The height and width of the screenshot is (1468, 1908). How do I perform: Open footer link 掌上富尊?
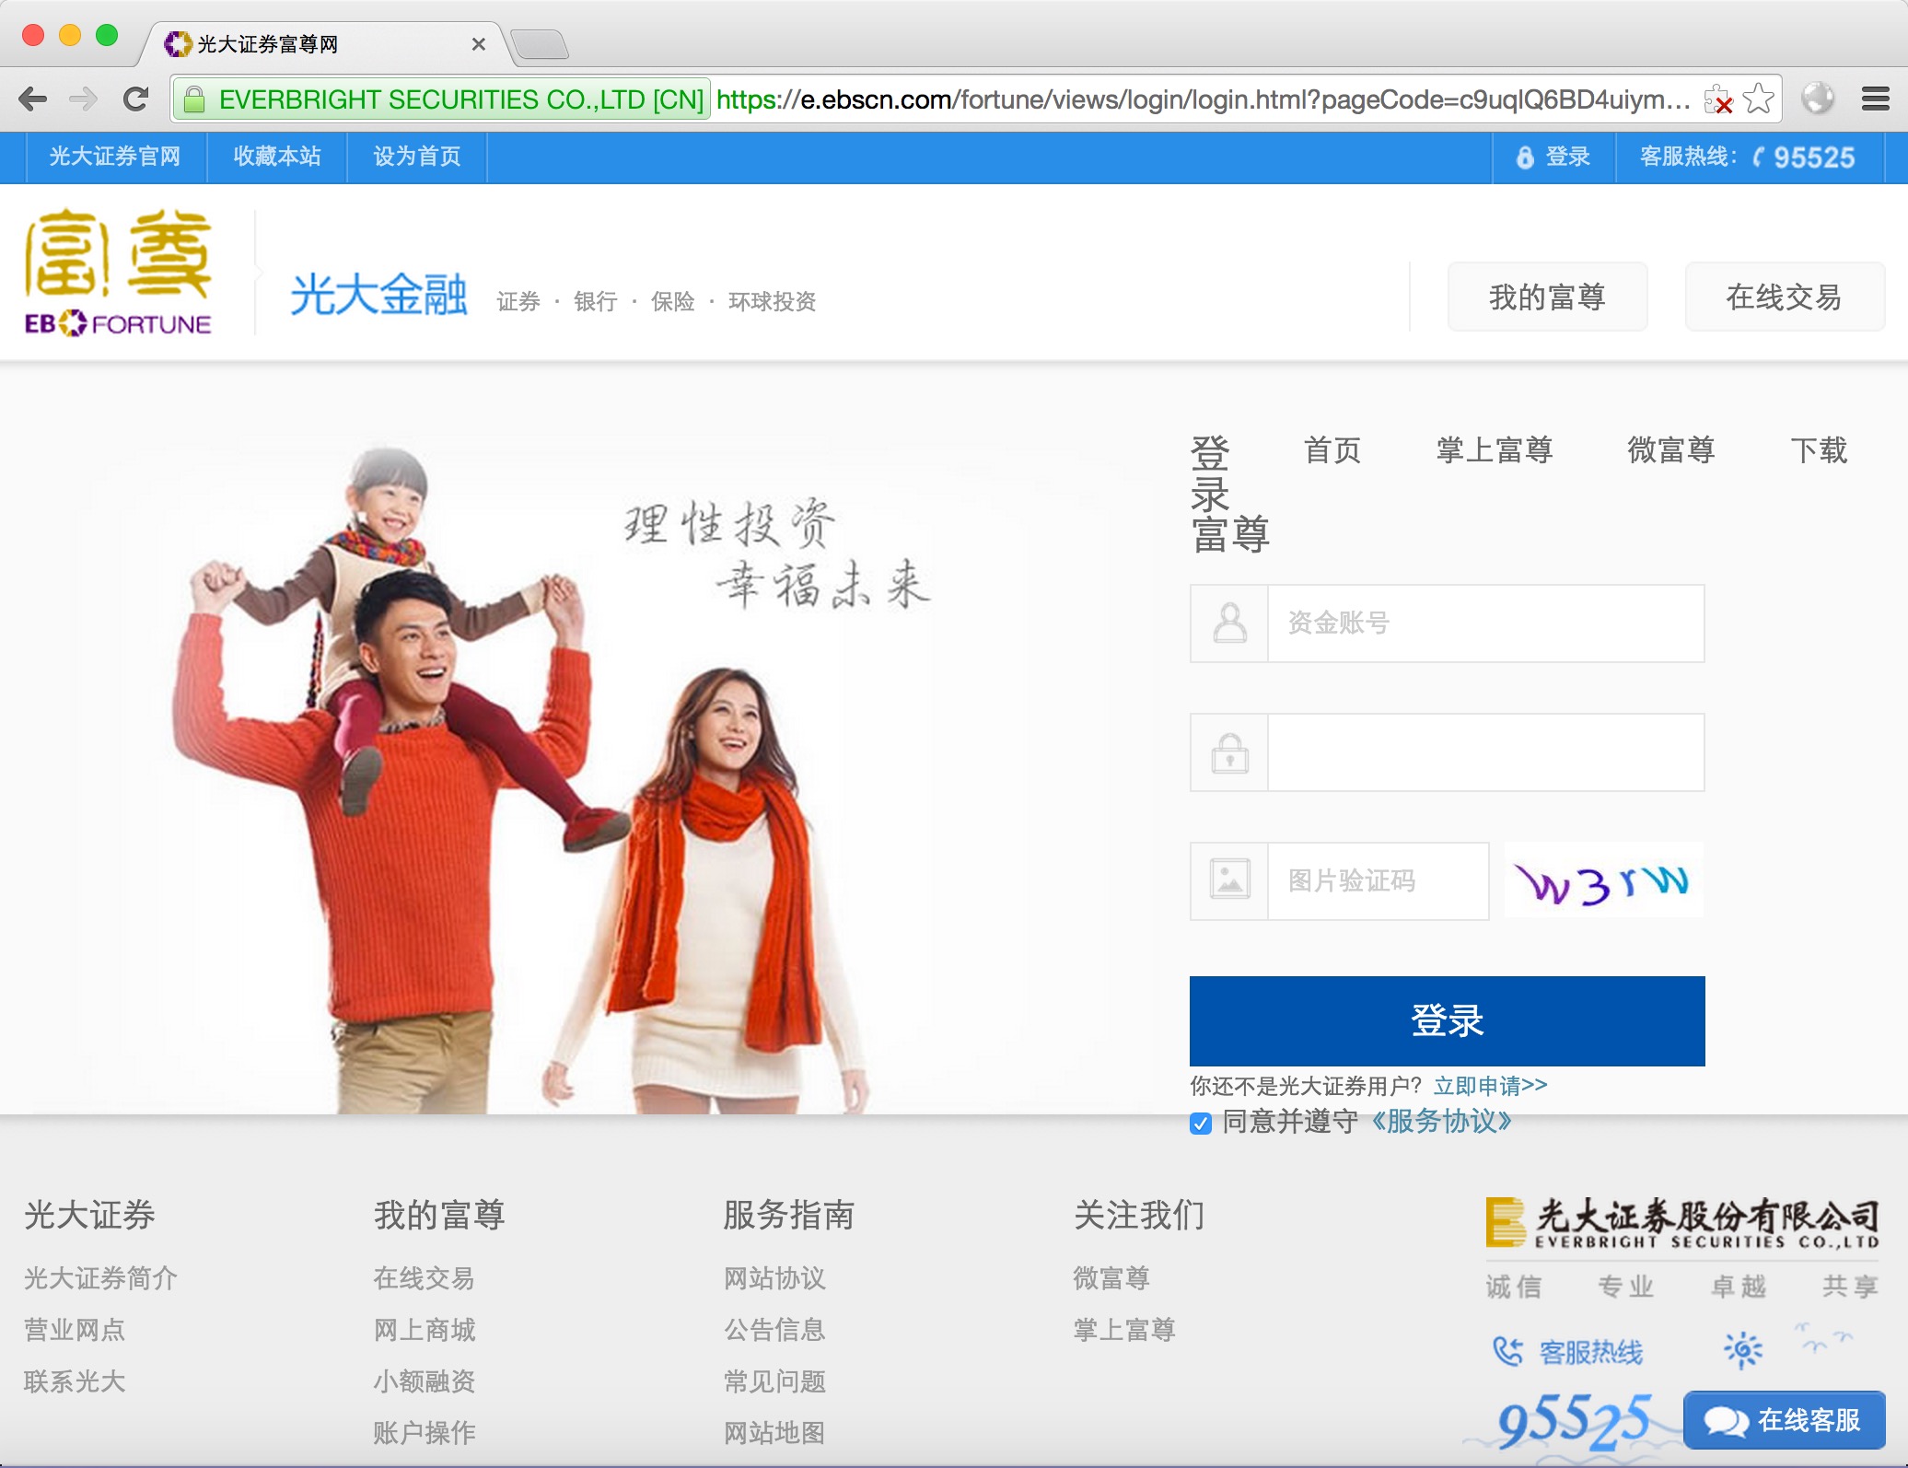(x=1123, y=1330)
